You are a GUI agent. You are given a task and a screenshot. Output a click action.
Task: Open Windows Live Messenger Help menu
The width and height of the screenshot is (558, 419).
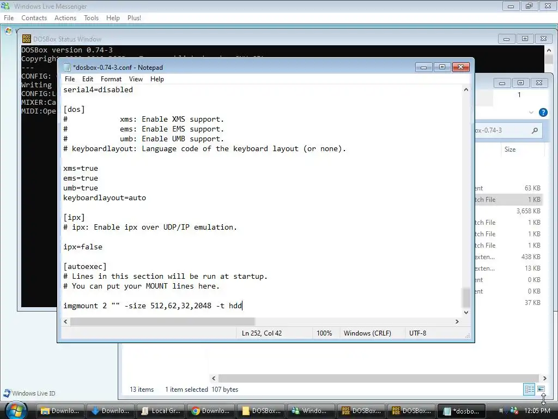113,18
